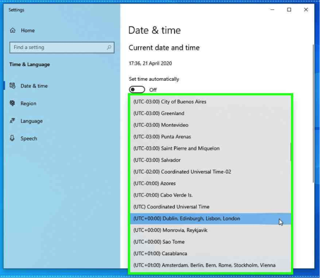This screenshot has width=320, height=278.
Task: Select Dublin, Edinburgh, Lisbon, London time zone
Action: tap(187, 218)
